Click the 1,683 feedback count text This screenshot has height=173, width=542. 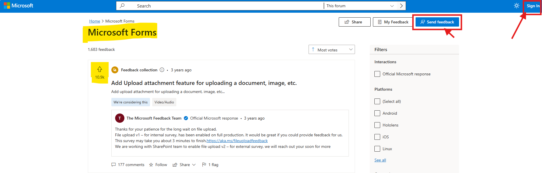[x=101, y=49]
